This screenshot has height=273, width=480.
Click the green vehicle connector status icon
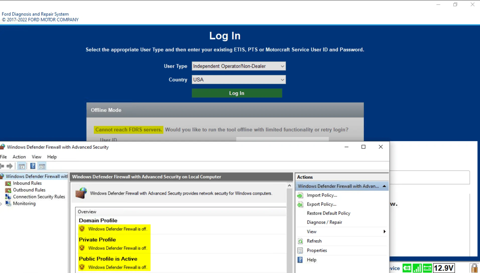(407, 268)
